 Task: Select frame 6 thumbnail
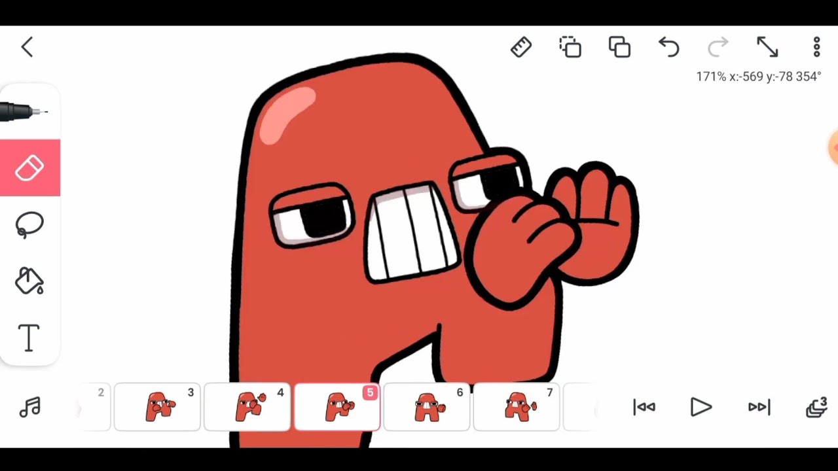426,407
